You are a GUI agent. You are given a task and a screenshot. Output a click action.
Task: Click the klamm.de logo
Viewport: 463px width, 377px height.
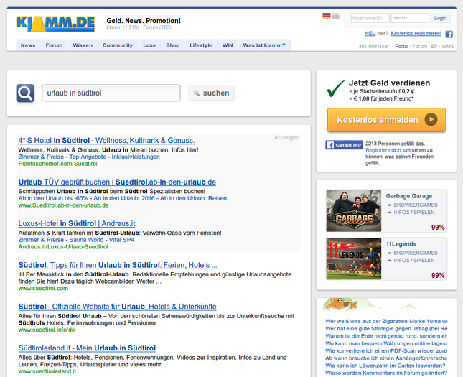pos(55,23)
